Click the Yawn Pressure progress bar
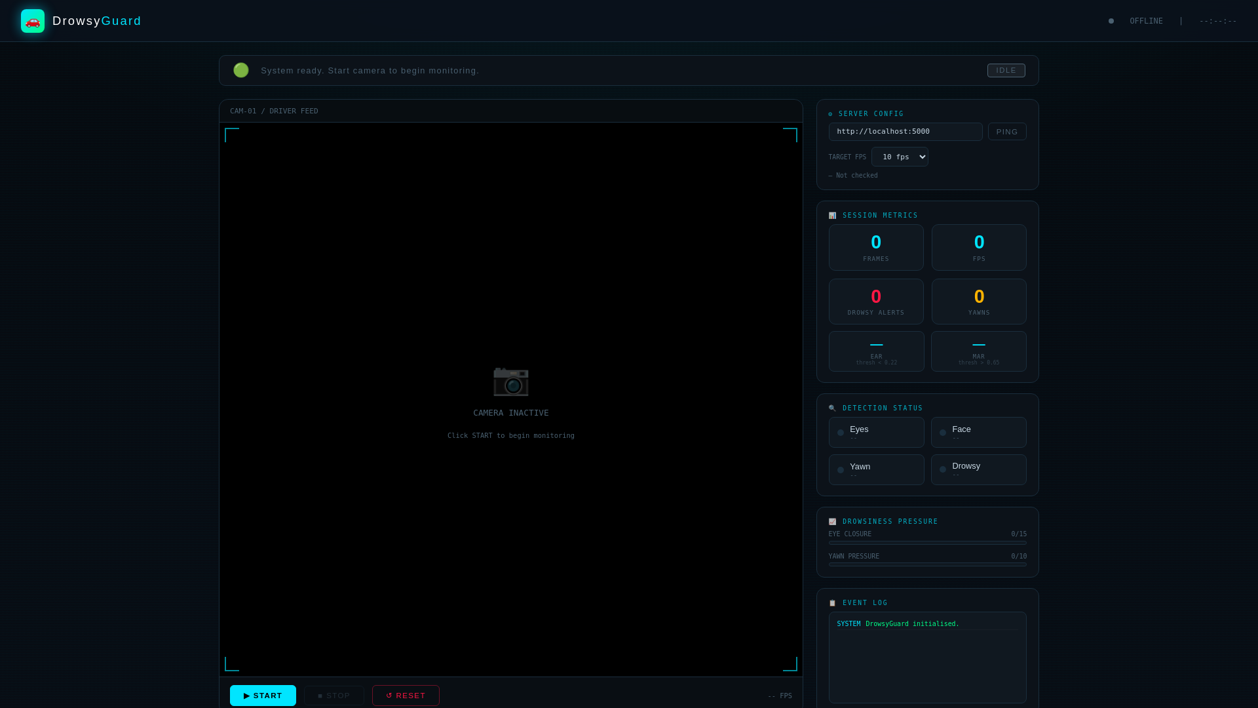Image resolution: width=1258 pixels, height=708 pixels. tap(928, 564)
